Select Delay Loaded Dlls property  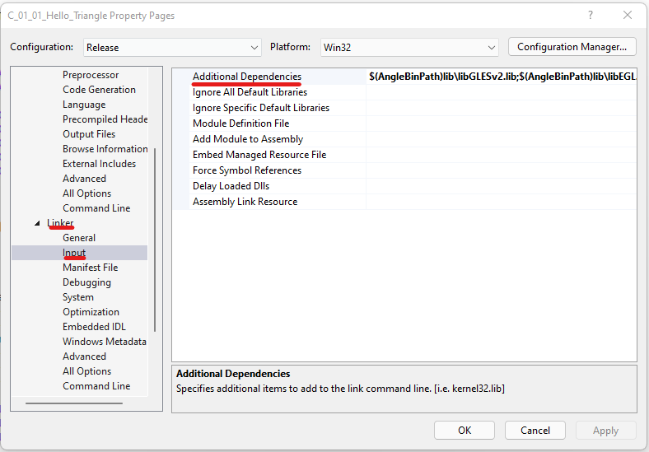pyautogui.click(x=231, y=186)
